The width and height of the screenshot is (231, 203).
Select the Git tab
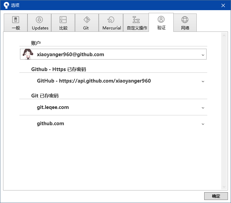pos(87,23)
